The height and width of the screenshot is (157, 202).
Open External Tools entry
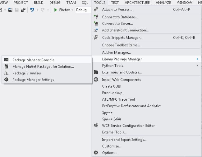(146, 132)
